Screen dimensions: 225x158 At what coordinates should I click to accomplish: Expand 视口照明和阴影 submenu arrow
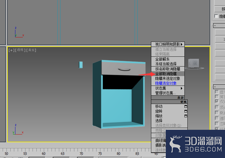[182, 44]
